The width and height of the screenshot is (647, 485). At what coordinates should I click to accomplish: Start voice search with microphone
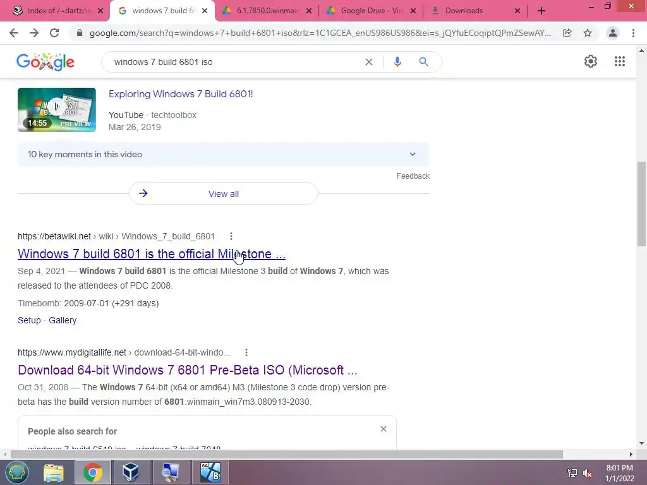click(x=397, y=62)
